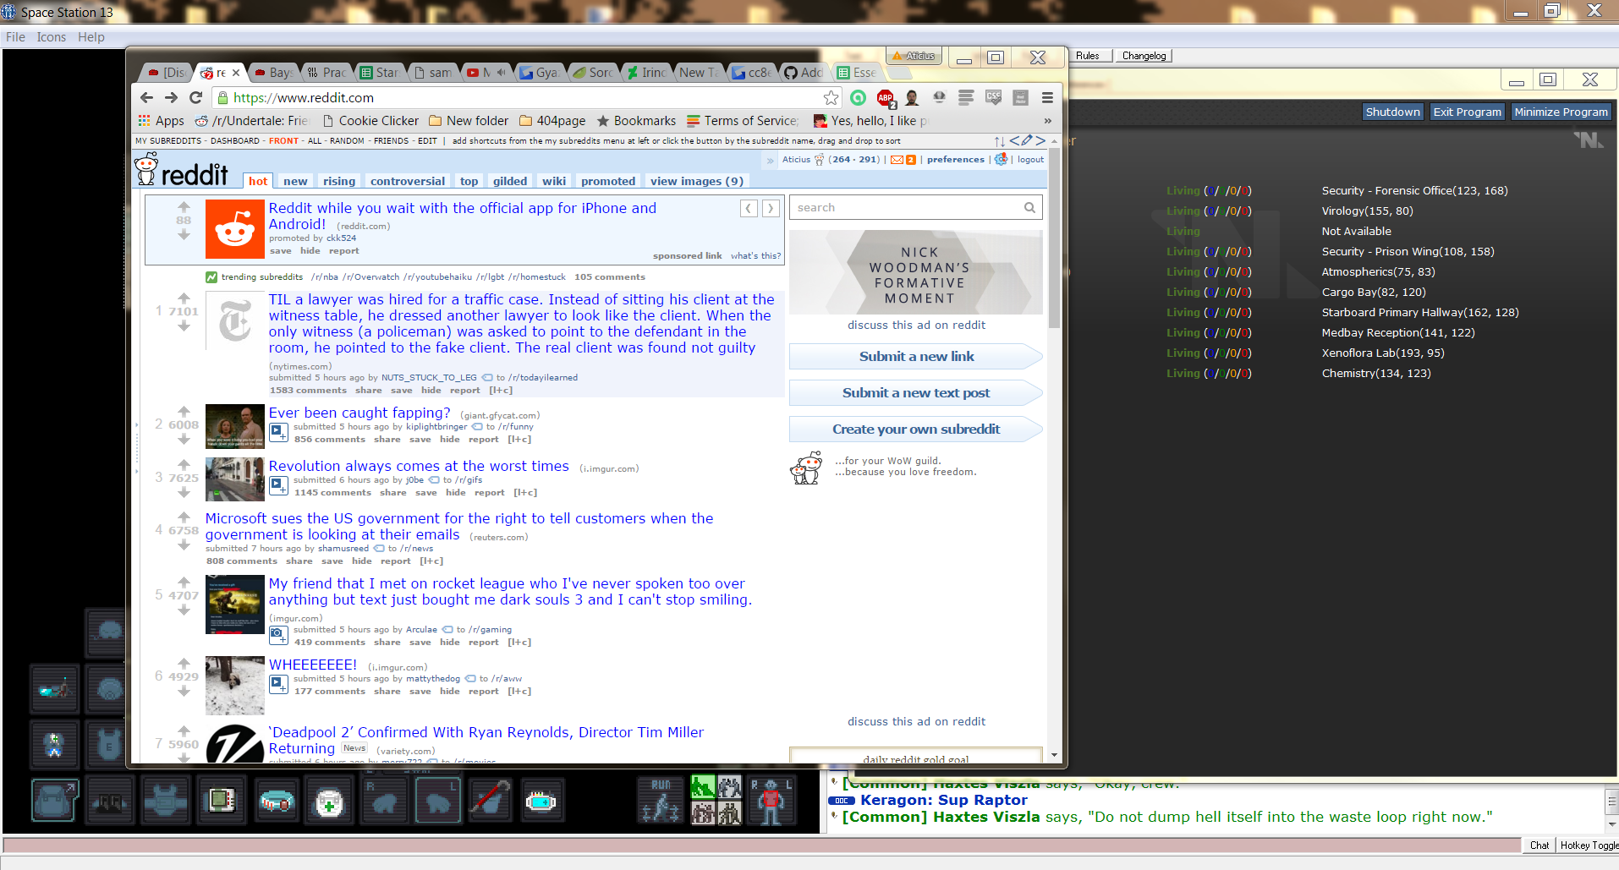Click the search magnifier icon on reddit
Screen dimensions: 1619x870
pos(1029,207)
